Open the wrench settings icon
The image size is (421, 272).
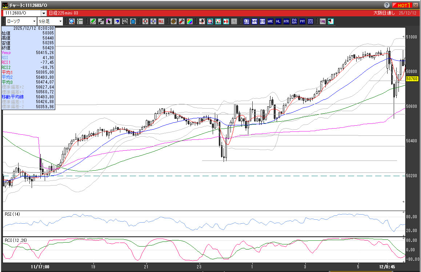(181, 21)
